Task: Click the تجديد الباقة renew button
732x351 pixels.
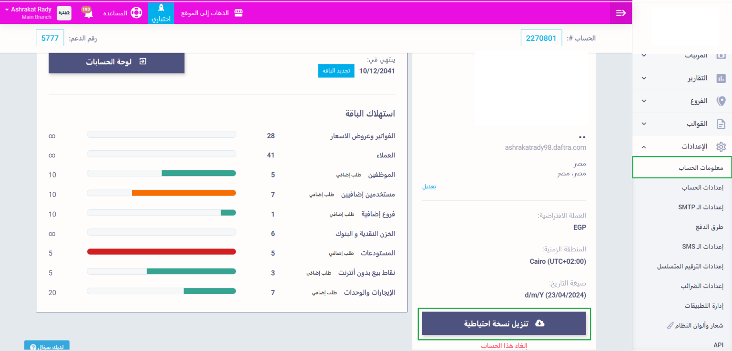Action: (x=336, y=71)
